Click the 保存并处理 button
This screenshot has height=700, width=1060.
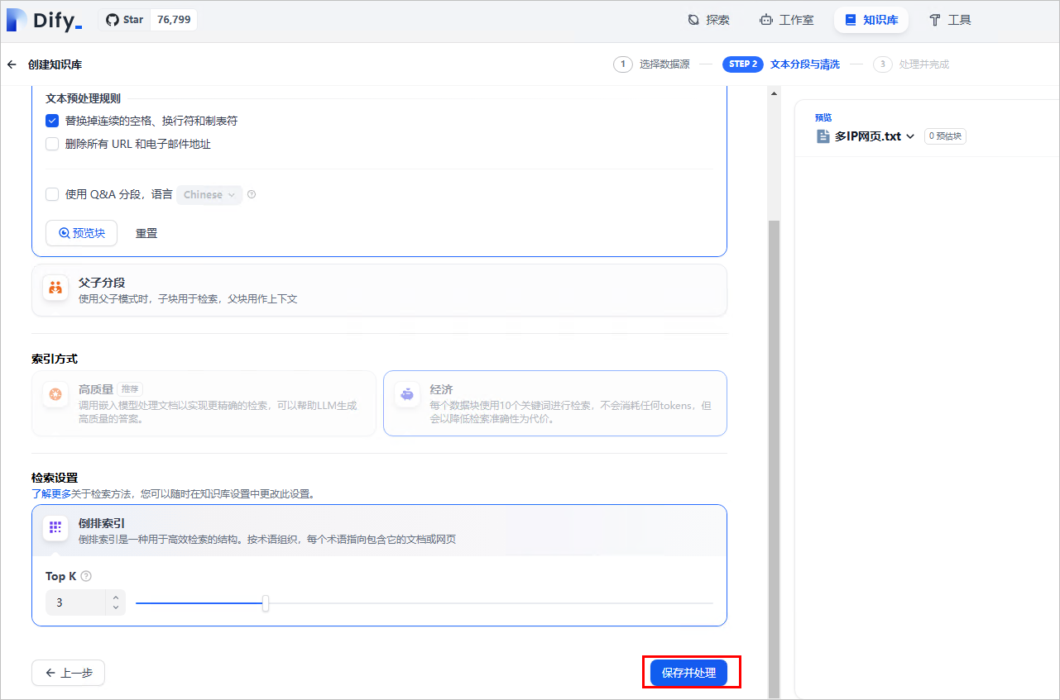688,673
